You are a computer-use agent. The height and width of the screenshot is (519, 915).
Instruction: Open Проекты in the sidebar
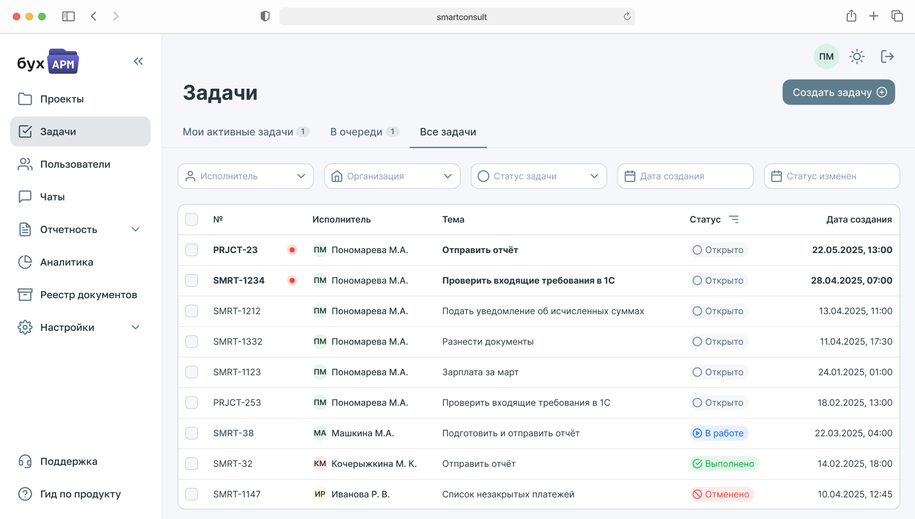[x=80, y=99]
